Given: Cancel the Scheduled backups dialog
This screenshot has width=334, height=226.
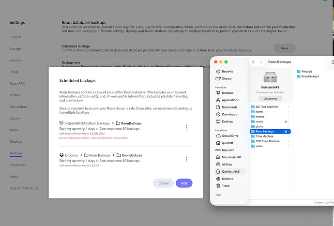Looking at the screenshot, I should coord(163,183).
